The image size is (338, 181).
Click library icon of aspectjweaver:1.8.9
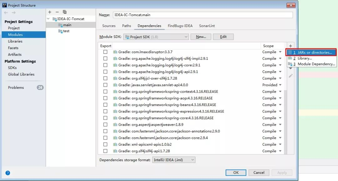(115, 125)
